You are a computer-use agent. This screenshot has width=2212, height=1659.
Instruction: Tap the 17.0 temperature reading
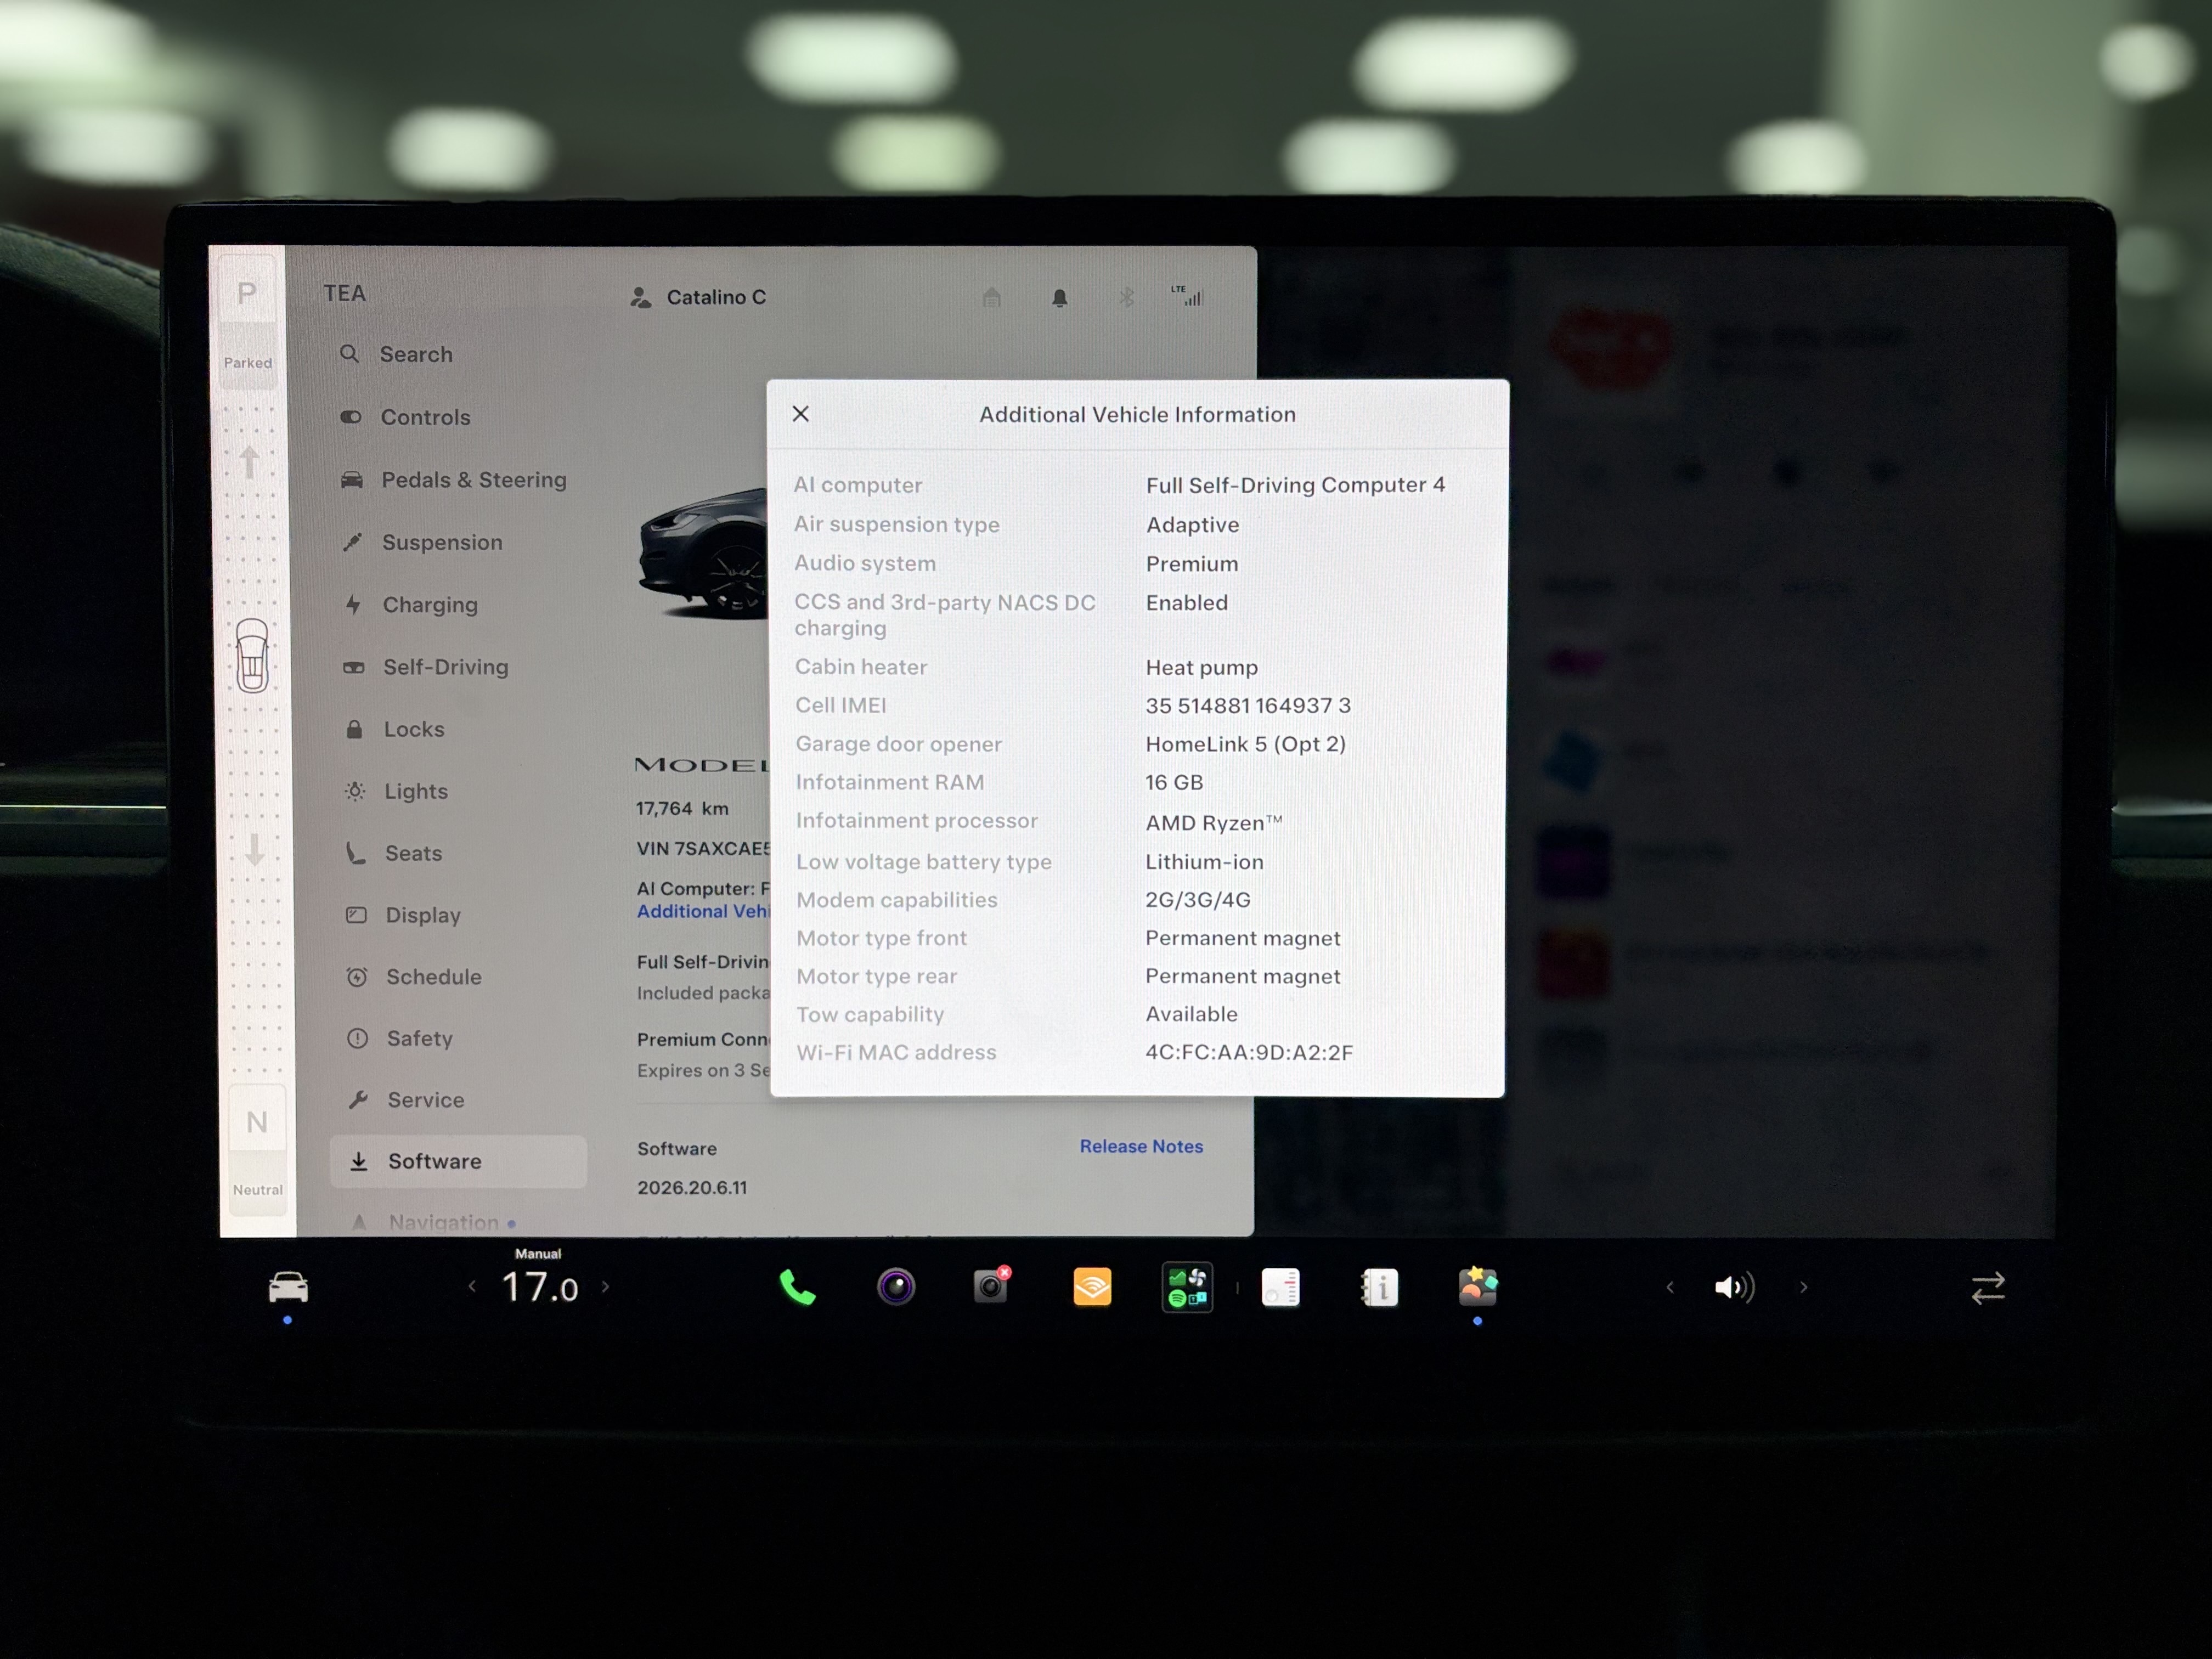click(540, 1287)
